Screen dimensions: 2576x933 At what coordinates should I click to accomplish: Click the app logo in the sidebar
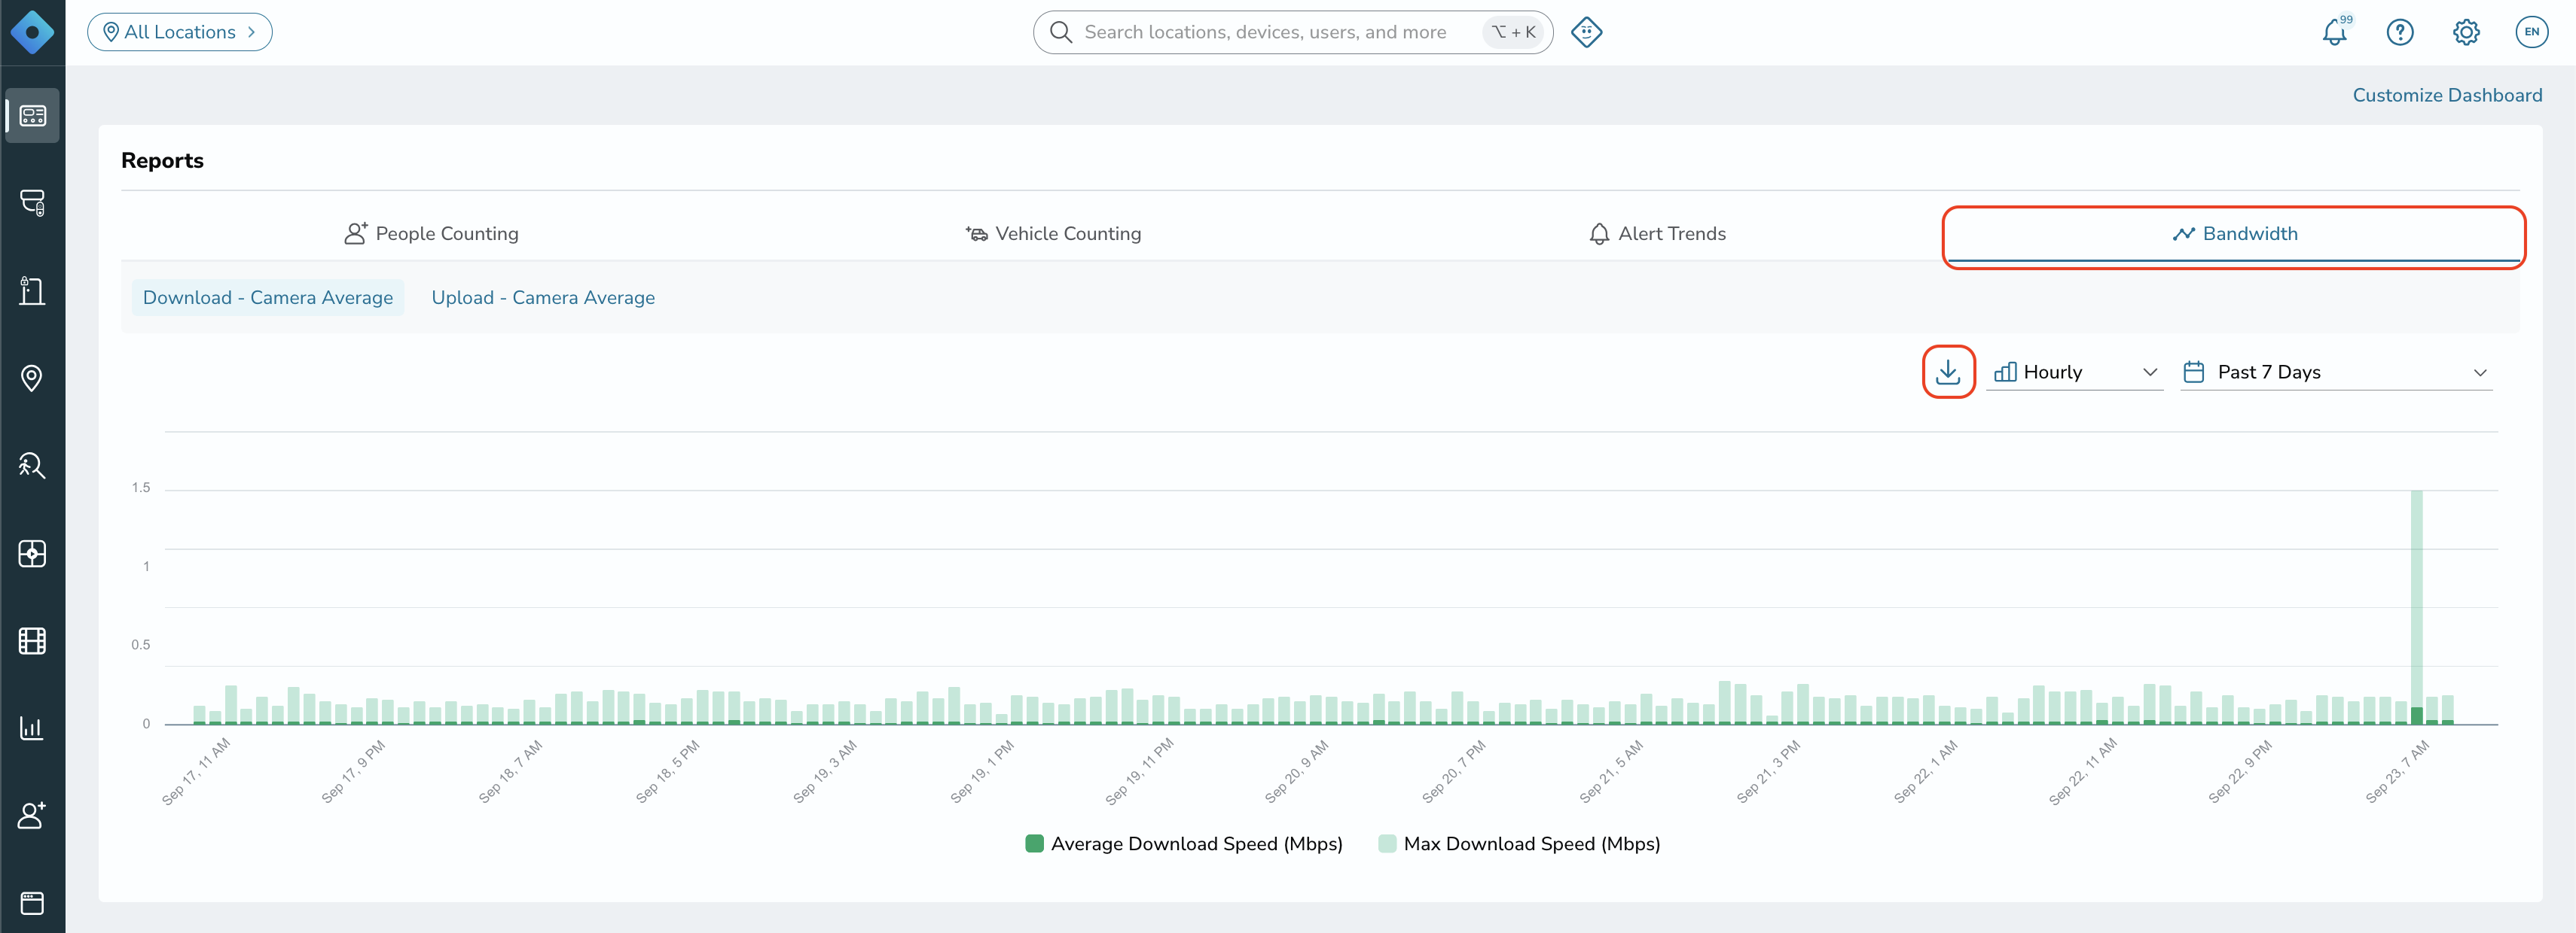click(32, 32)
